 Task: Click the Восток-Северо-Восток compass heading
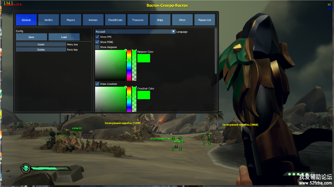167,6
